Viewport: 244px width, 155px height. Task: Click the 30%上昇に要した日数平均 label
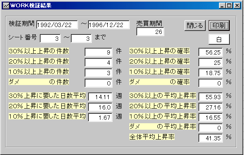pyautogui.click(x=47, y=96)
